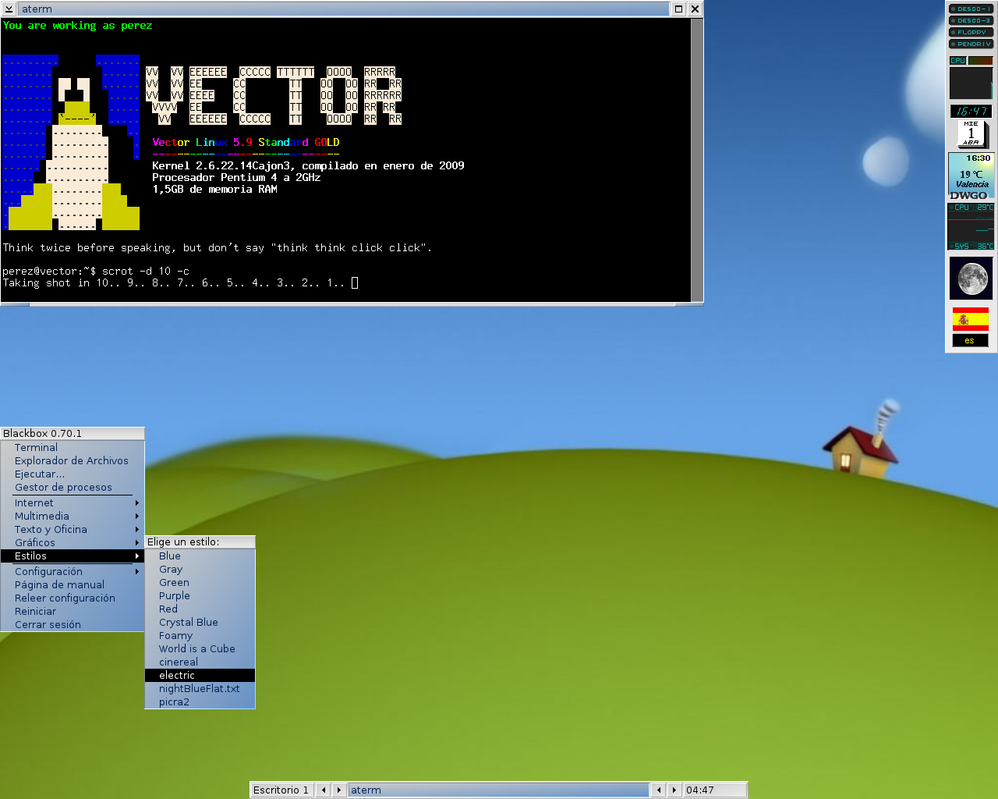Select the highlighted electric style
This screenshot has width=998, height=799.
click(x=200, y=676)
